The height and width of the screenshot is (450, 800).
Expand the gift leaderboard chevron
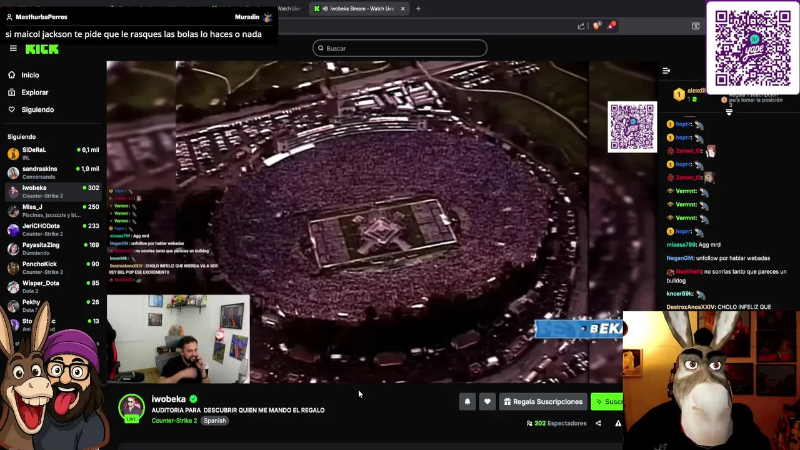(729, 112)
